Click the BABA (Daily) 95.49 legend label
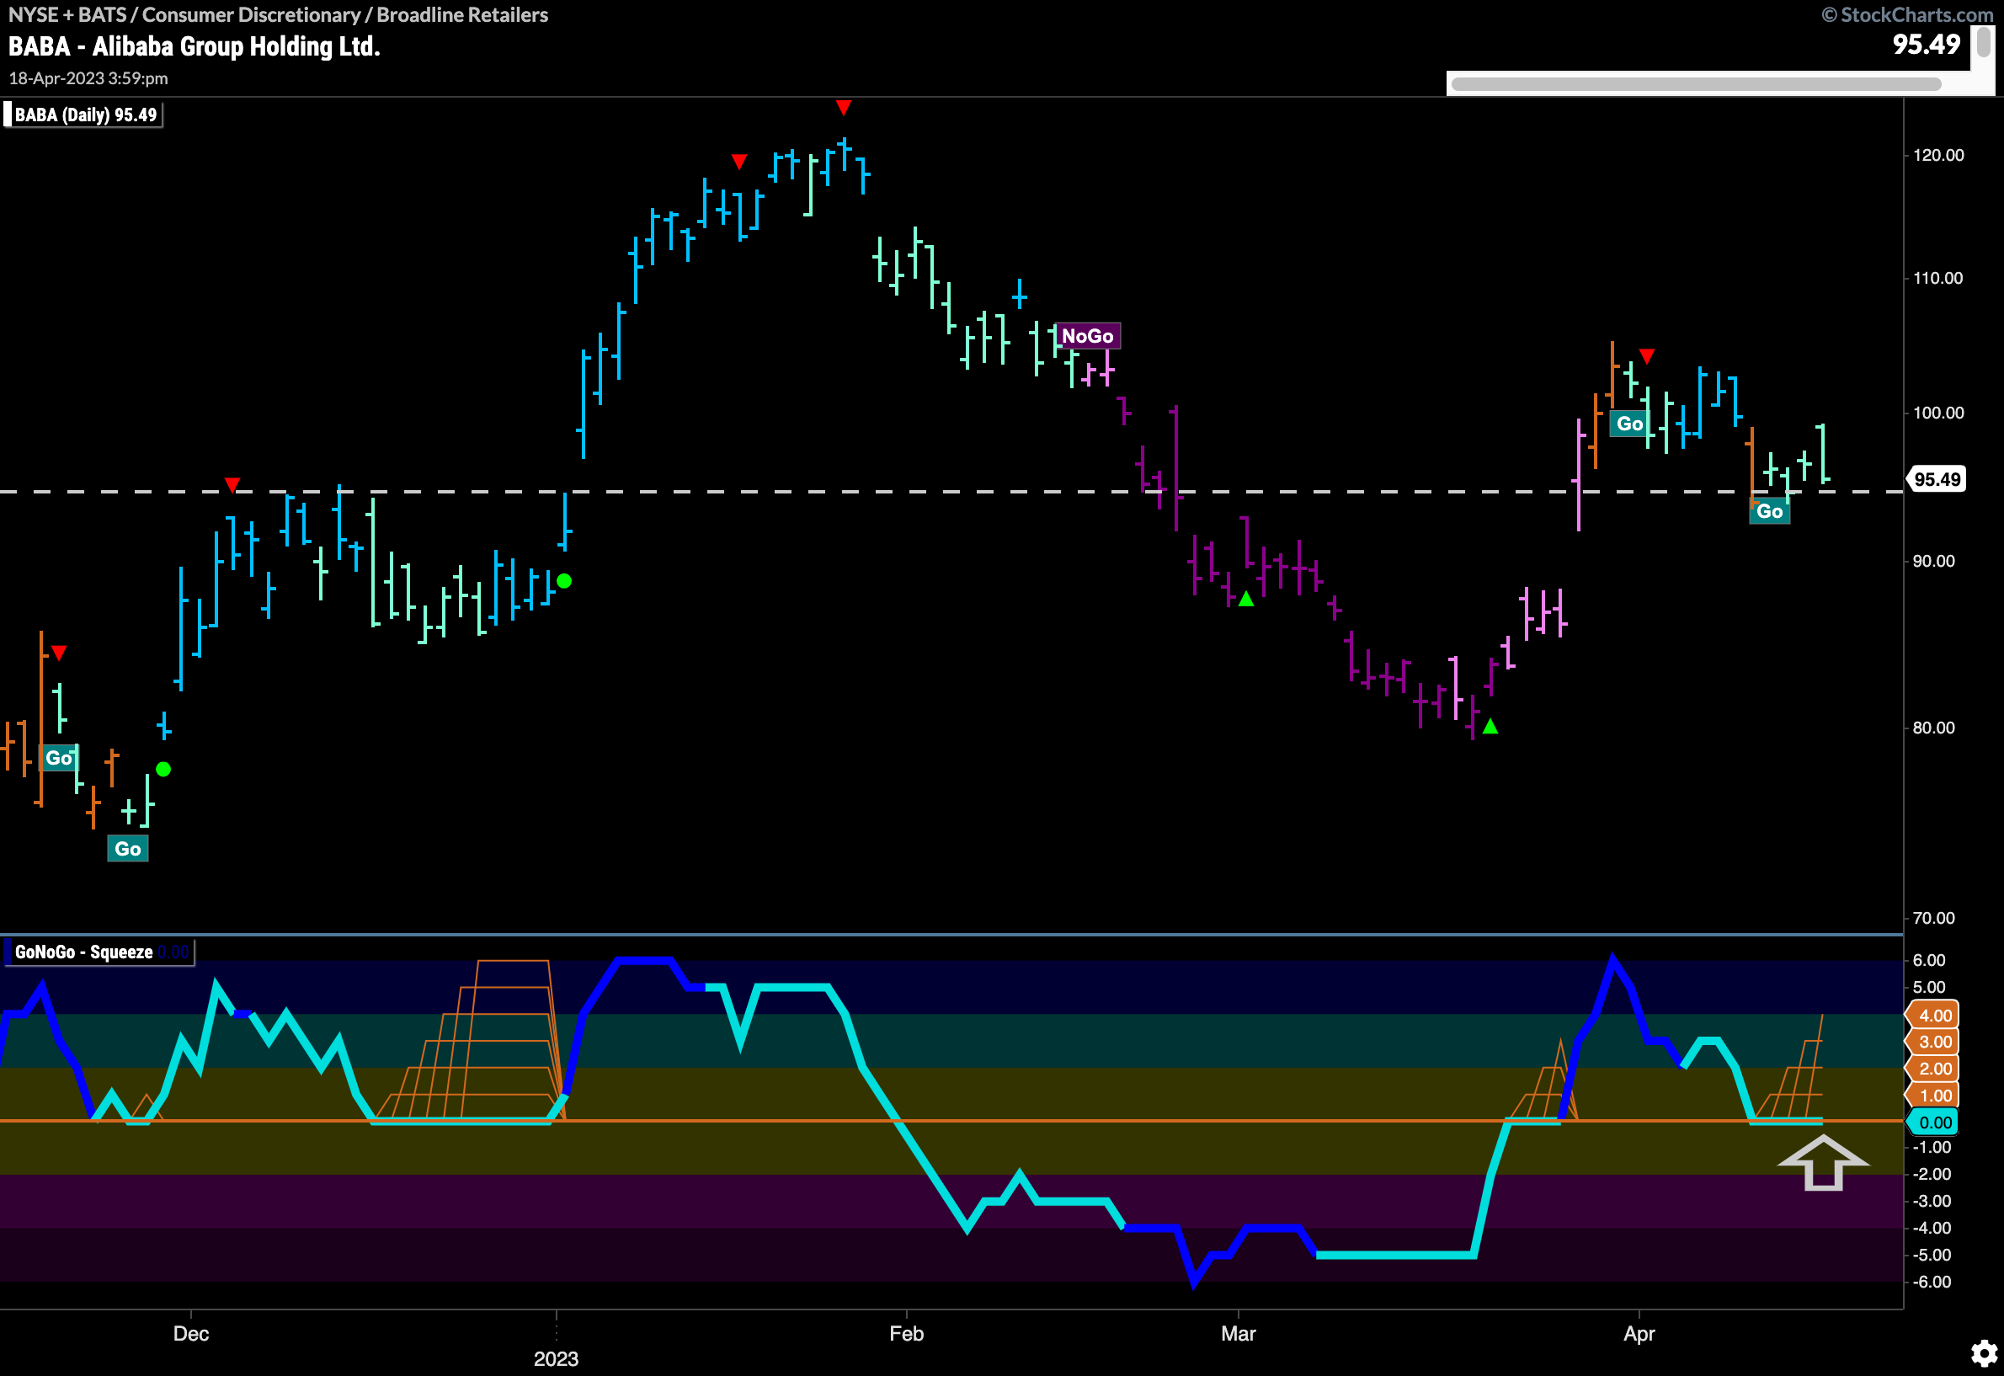This screenshot has width=2004, height=1376. point(83,115)
